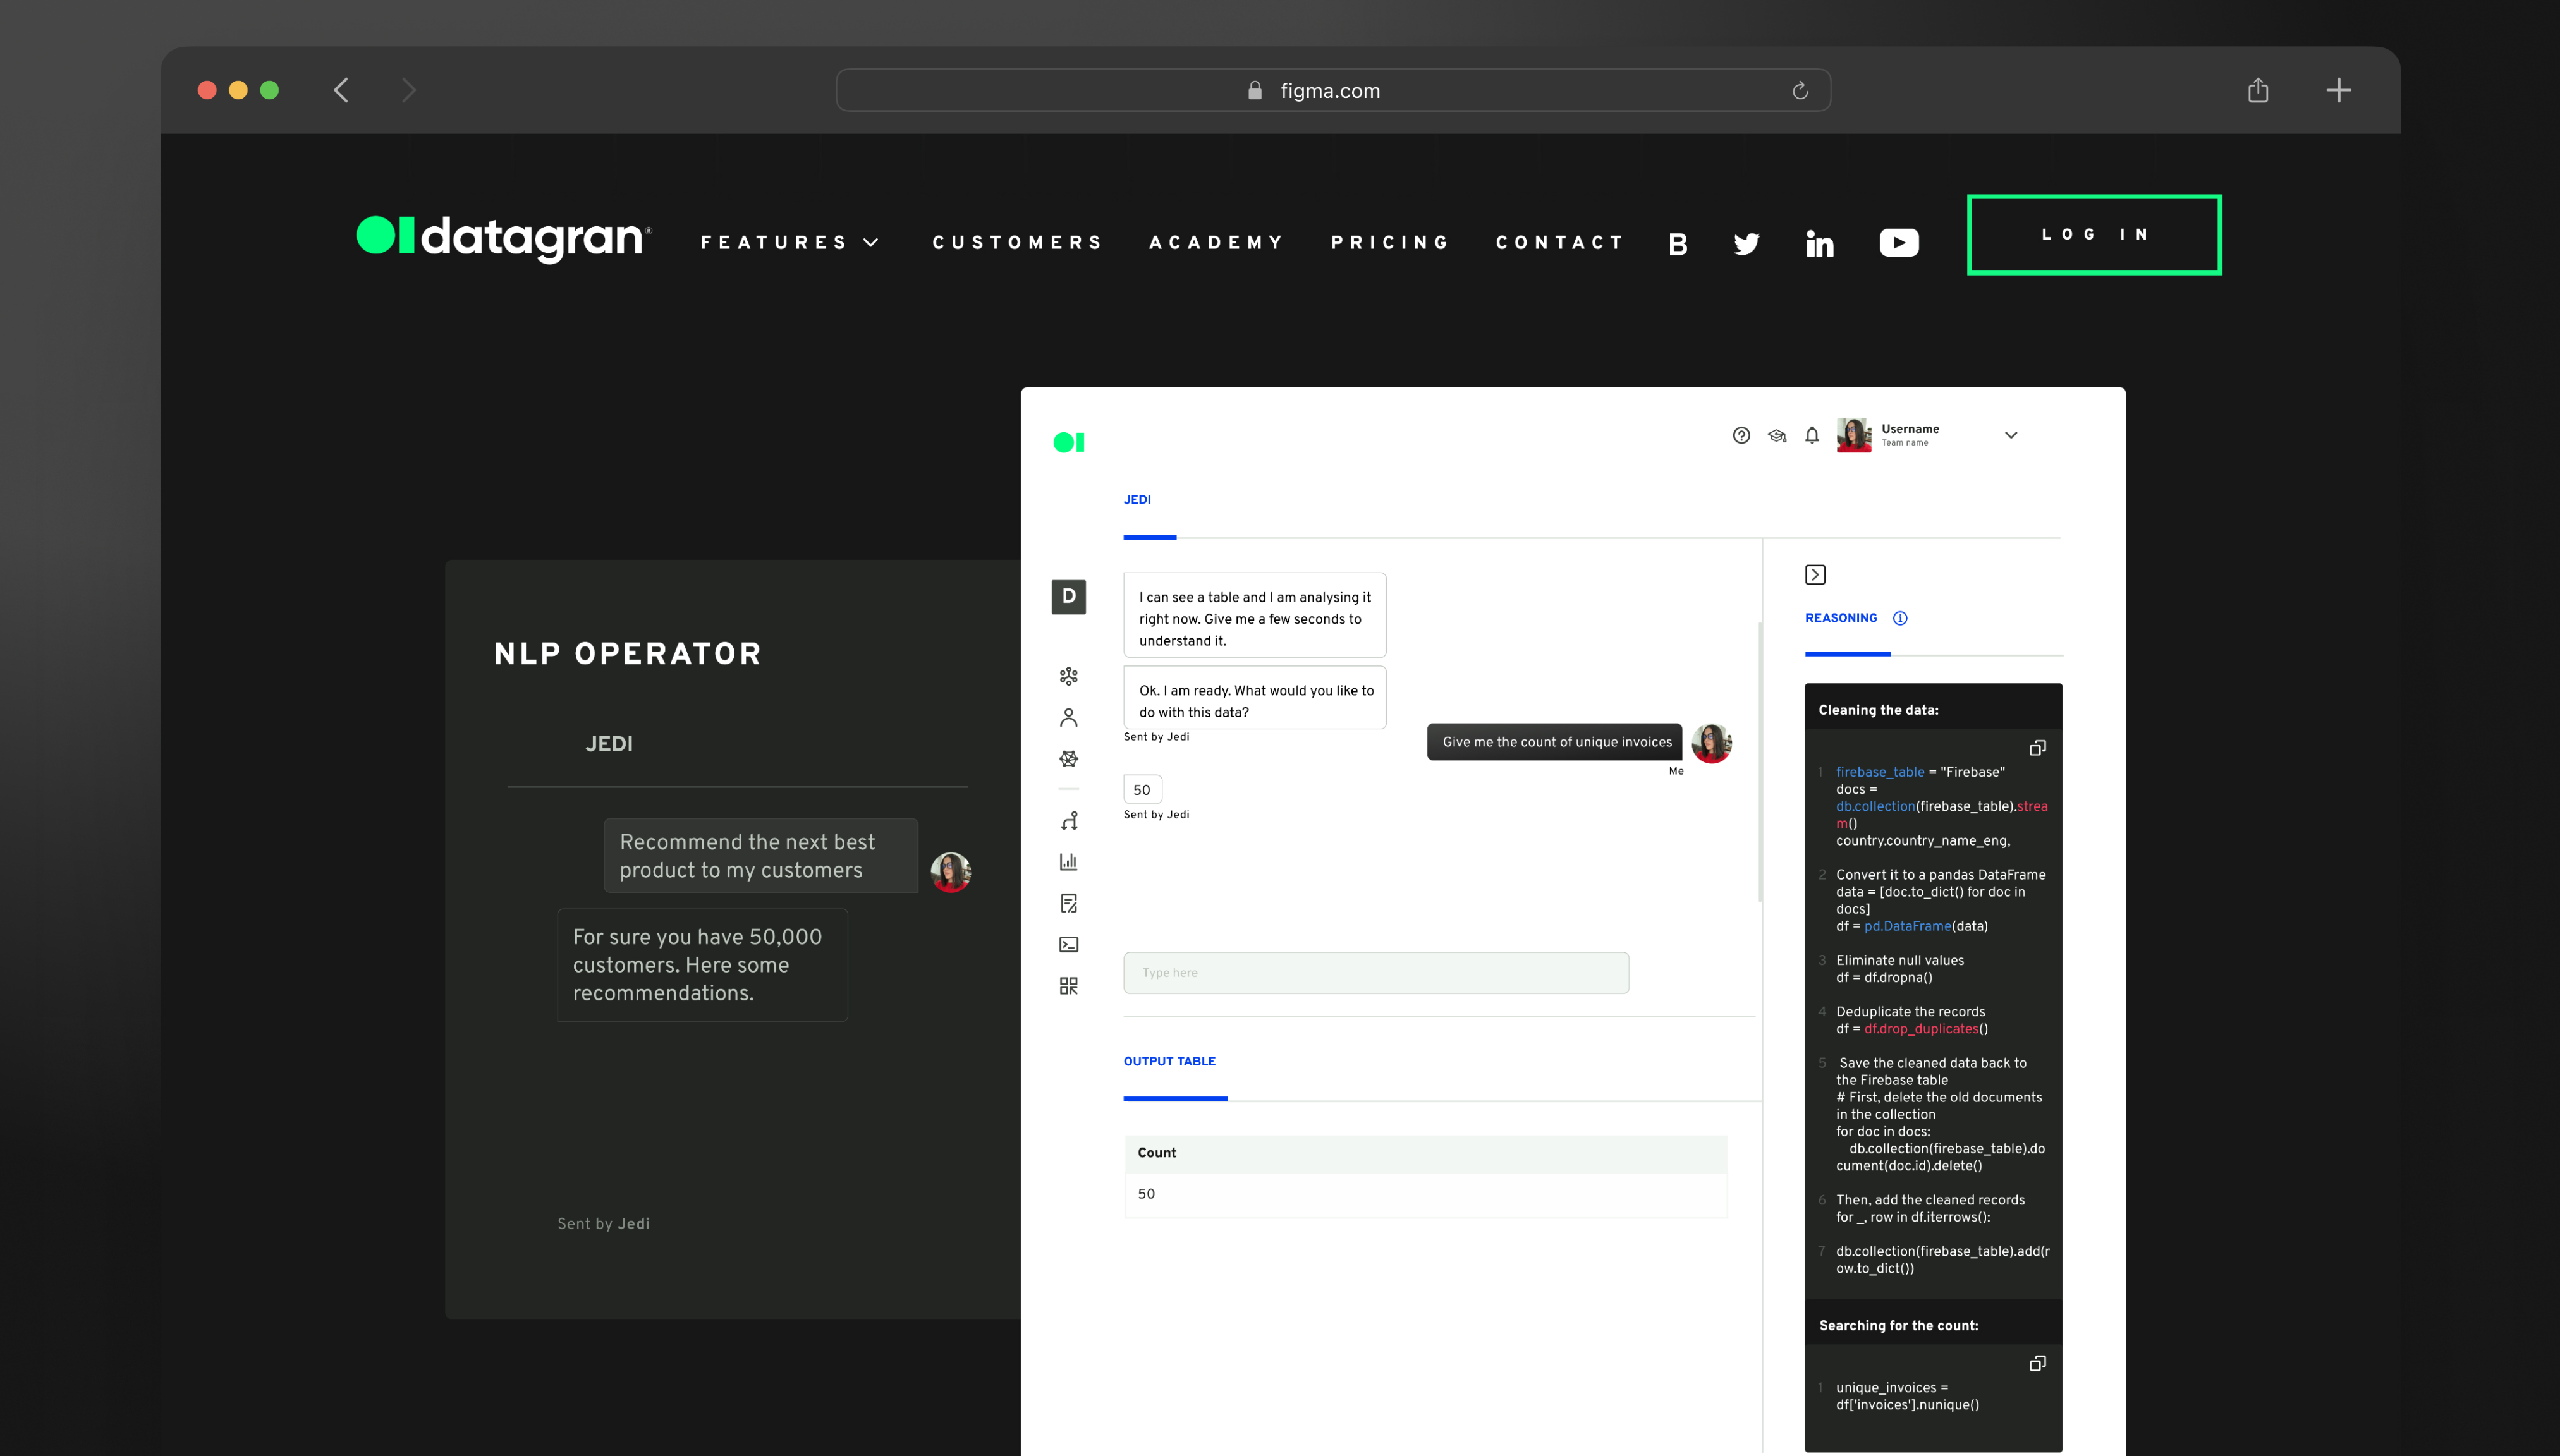Screen dimensions: 2560x1456
Task: Select the REASONING tab
Action: click(x=1840, y=618)
